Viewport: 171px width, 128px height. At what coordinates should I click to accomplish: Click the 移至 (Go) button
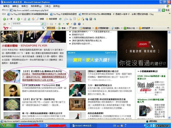coord(166,10)
